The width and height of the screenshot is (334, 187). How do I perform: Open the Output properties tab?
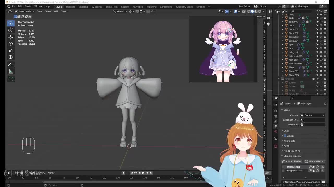point(276,116)
